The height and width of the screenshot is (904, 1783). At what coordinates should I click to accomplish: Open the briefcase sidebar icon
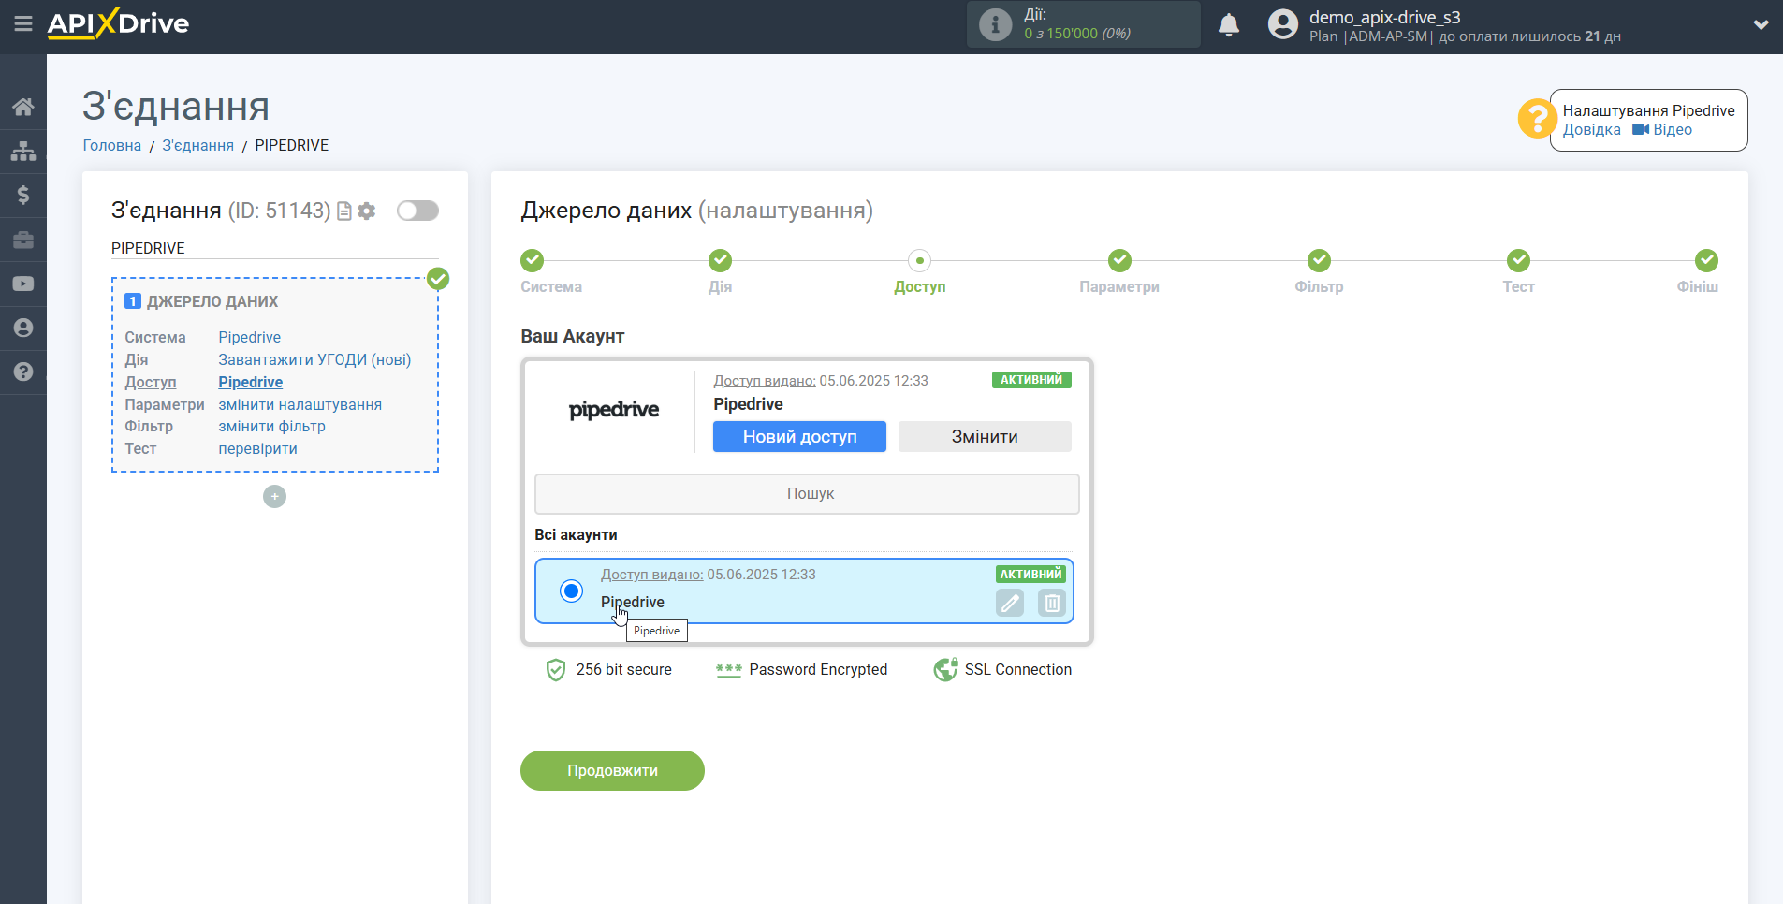pyautogui.click(x=23, y=240)
